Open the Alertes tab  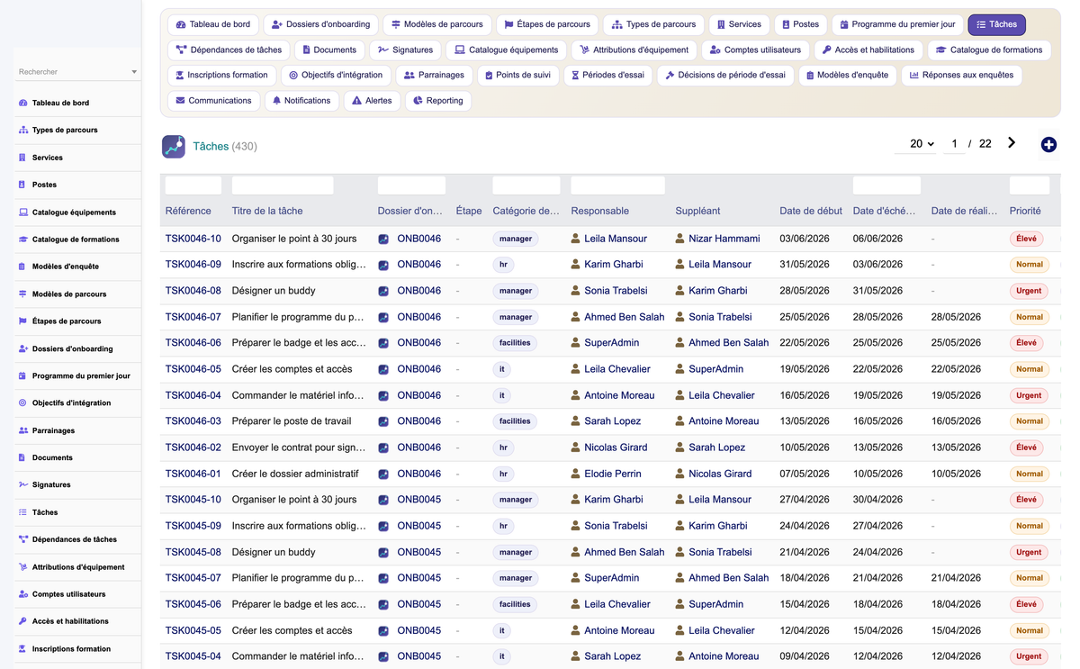[372, 101]
